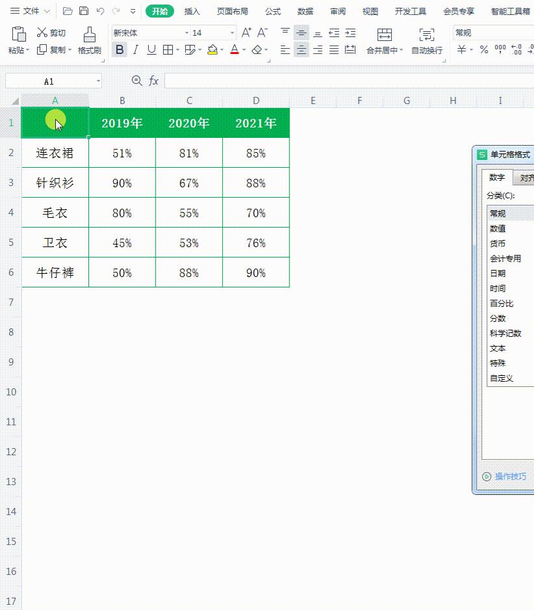Apply percent style with the % icon
The image size is (534, 610).
pyautogui.click(x=483, y=48)
